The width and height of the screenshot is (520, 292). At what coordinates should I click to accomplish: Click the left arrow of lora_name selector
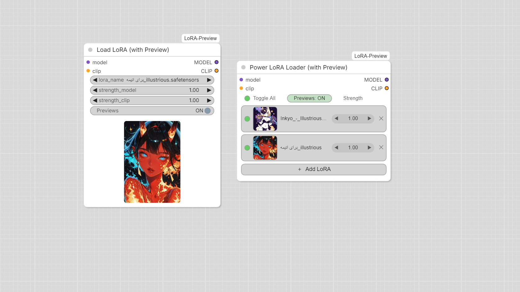pyautogui.click(x=95, y=80)
